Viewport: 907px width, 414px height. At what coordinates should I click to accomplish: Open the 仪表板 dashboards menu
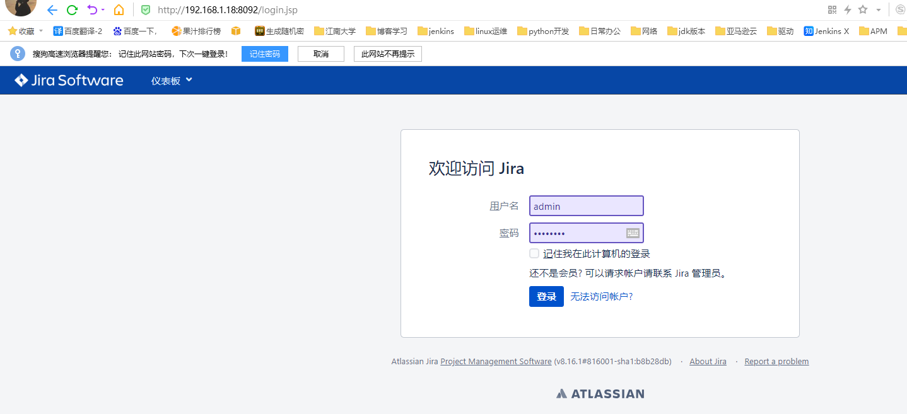pos(172,81)
